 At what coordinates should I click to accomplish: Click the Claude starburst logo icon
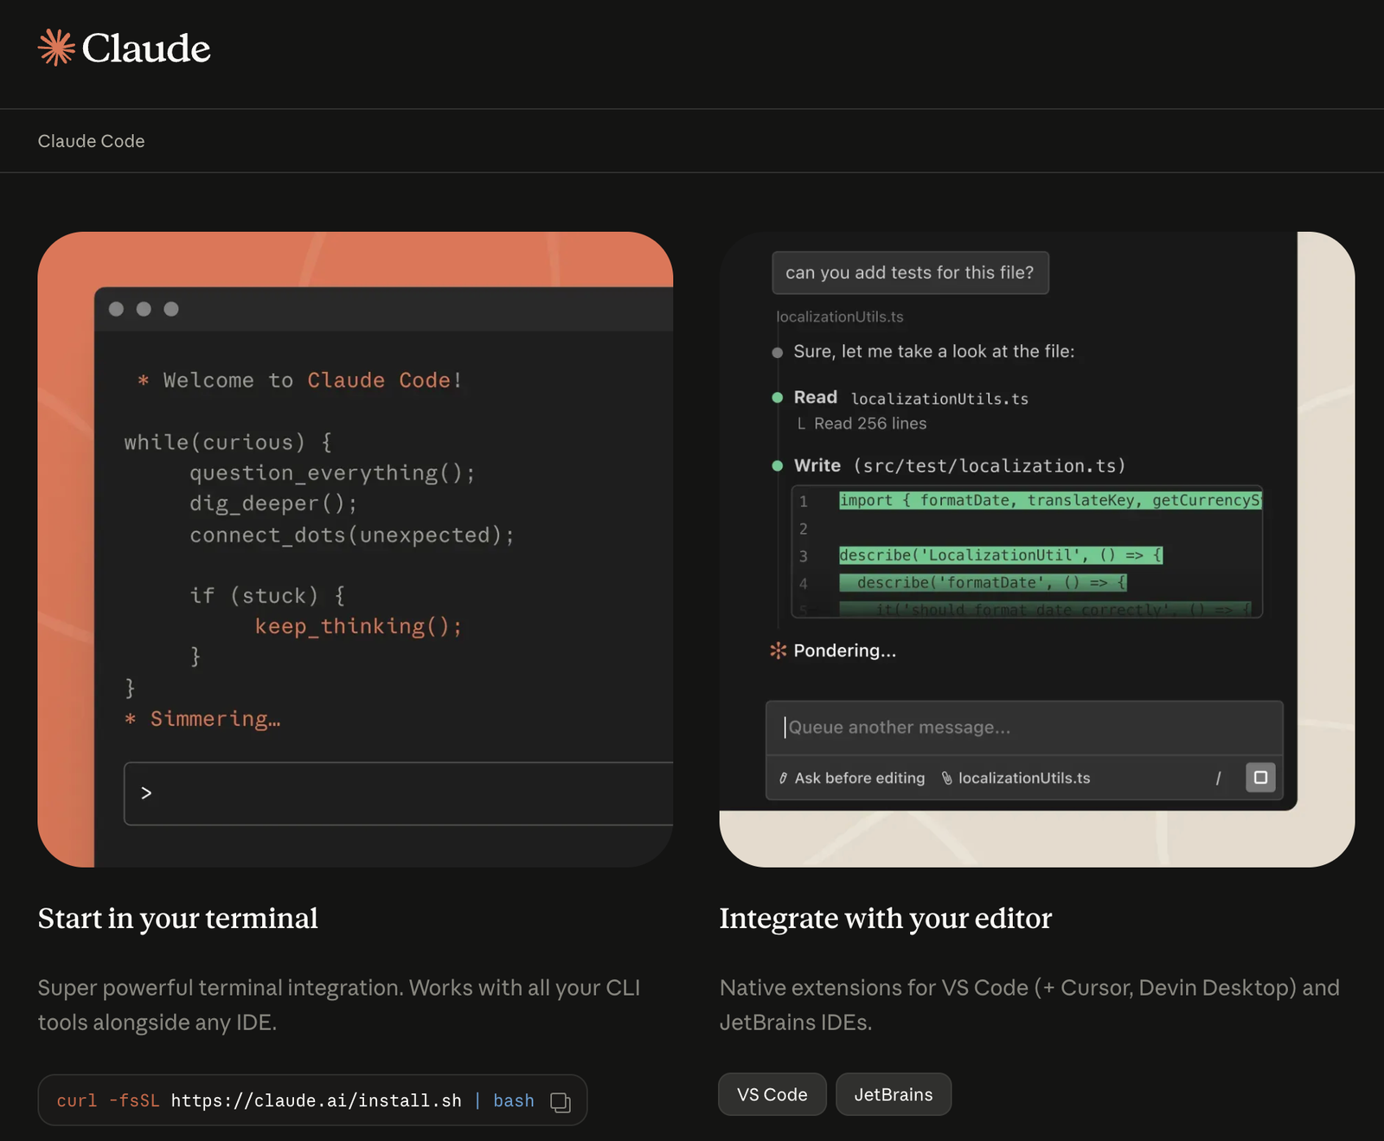click(57, 48)
